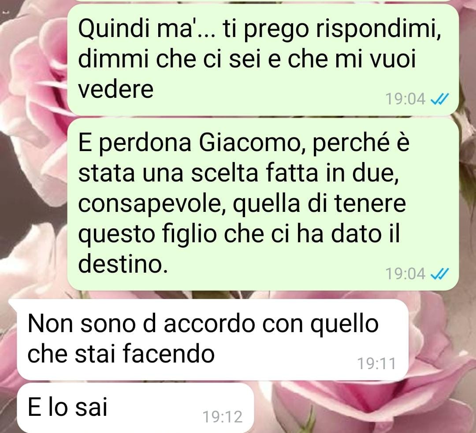Click the word 'destino.' in the sent message
The height and width of the screenshot is (433, 476).
click(x=123, y=264)
